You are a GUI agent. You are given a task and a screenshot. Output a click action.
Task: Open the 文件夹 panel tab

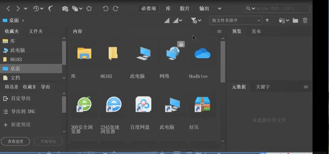tap(36, 31)
